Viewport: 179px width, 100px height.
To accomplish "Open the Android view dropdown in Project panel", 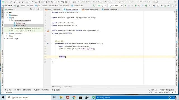I will pos(10,9).
